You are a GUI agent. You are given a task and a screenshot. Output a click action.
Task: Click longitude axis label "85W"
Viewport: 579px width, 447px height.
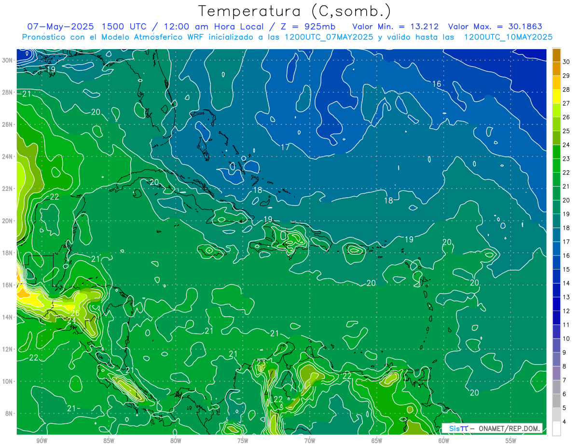(109, 441)
